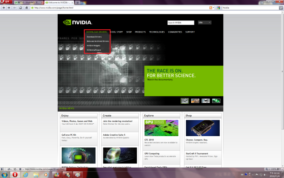Open GPU Computing link
Screen dimensions: 284x178
pyautogui.click(x=152, y=154)
